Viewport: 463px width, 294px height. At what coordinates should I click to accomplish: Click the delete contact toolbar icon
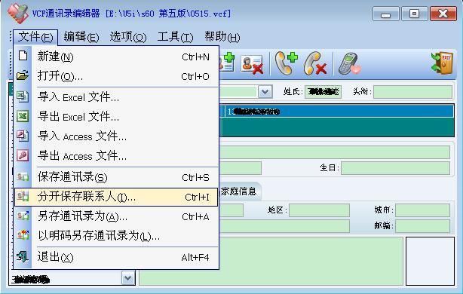[x=252, y=64]
